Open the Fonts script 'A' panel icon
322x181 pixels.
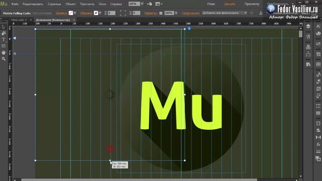308,37
